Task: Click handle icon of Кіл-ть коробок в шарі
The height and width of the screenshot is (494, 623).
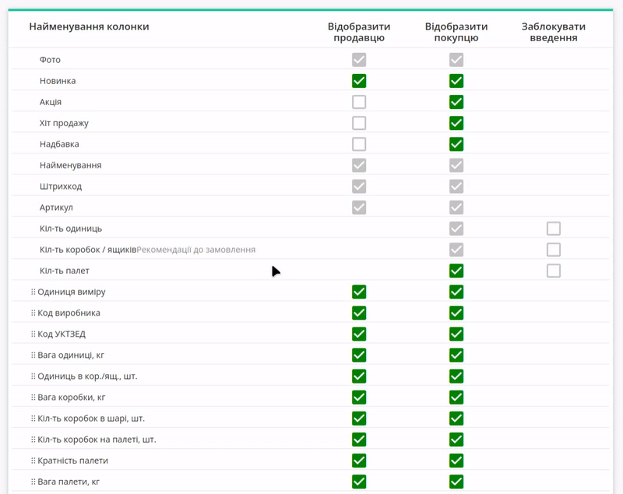Action: (33, 419)
